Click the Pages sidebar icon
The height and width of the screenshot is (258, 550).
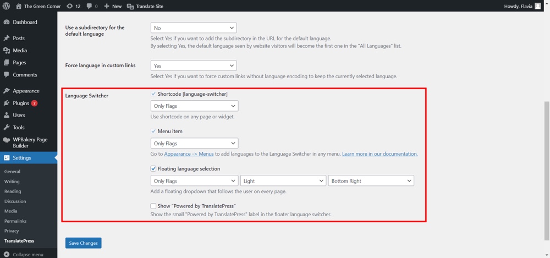[x=6, y=63]
